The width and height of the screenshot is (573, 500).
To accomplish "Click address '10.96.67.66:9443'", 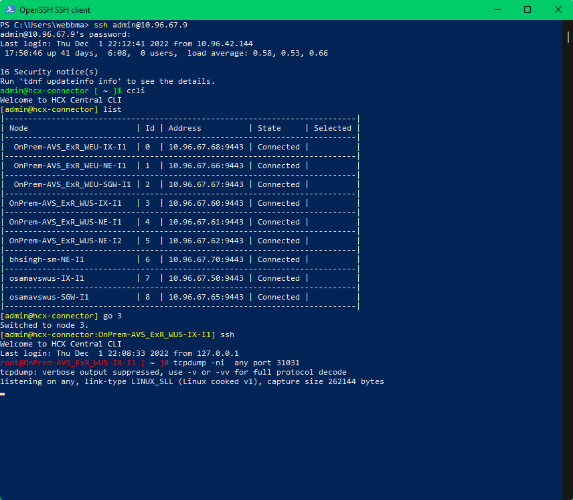I will (206, 166).
